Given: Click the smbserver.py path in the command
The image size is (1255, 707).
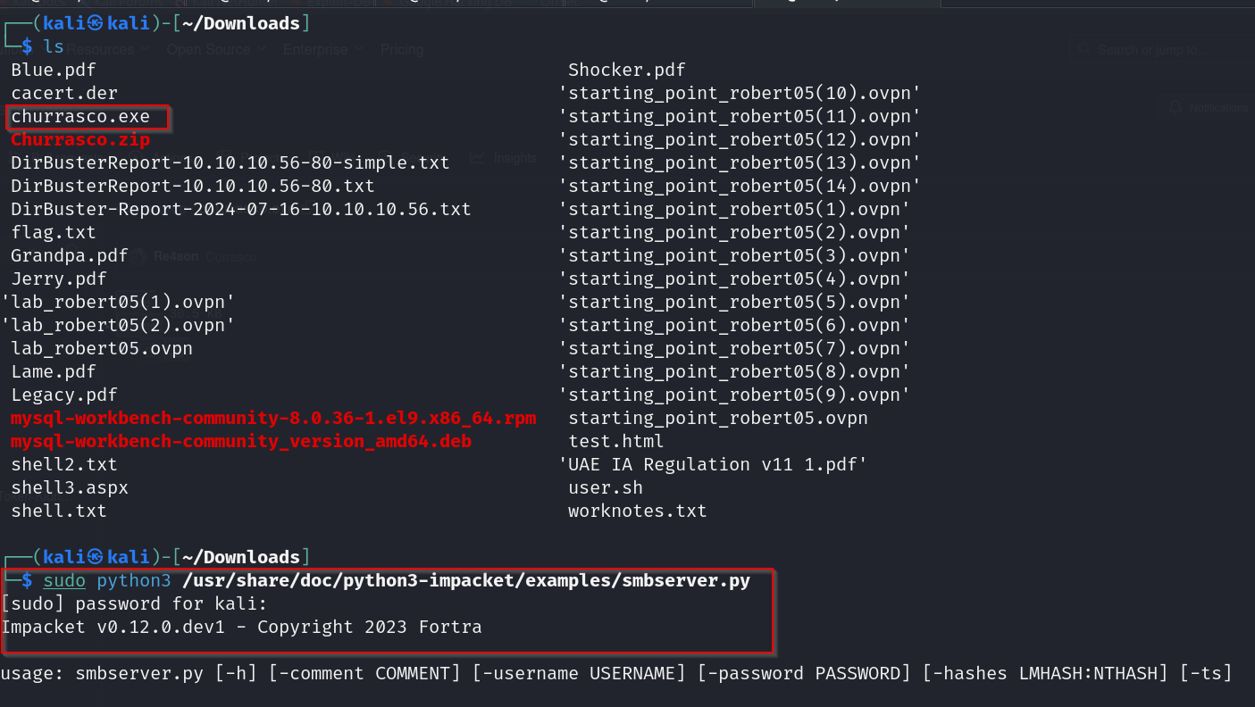Looking at the screenshot, I should [465, 580].
